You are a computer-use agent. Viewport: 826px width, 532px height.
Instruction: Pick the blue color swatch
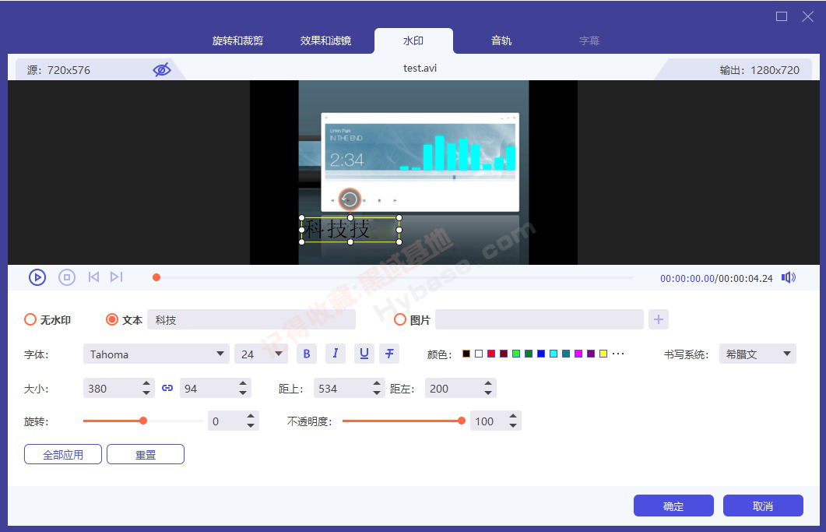541,354
